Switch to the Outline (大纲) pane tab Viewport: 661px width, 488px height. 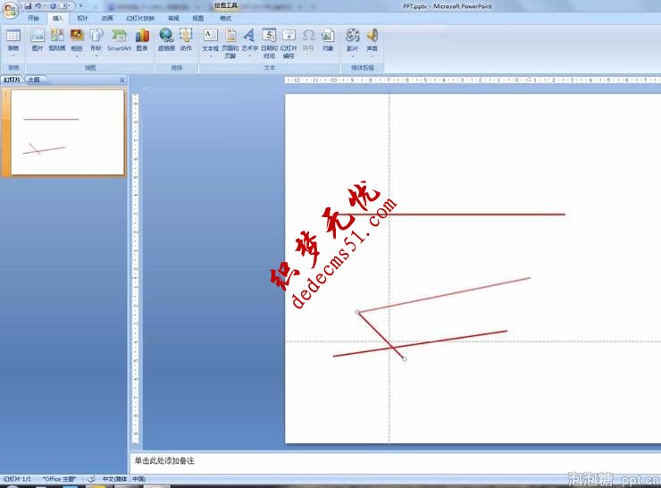point(33,80)
